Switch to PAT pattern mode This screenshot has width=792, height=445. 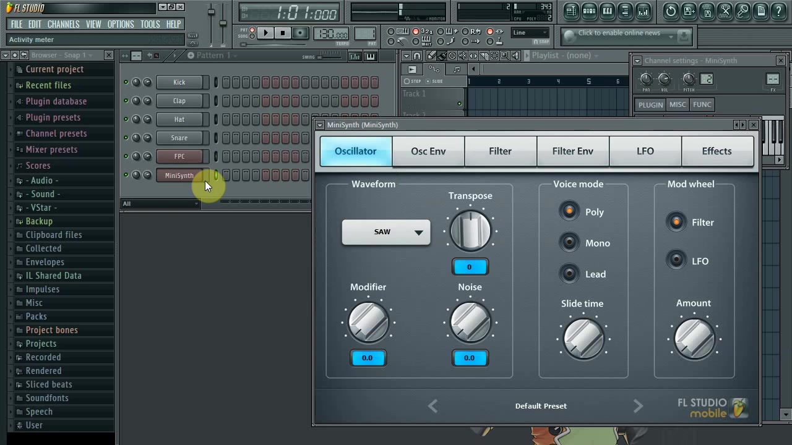(252, 30)
